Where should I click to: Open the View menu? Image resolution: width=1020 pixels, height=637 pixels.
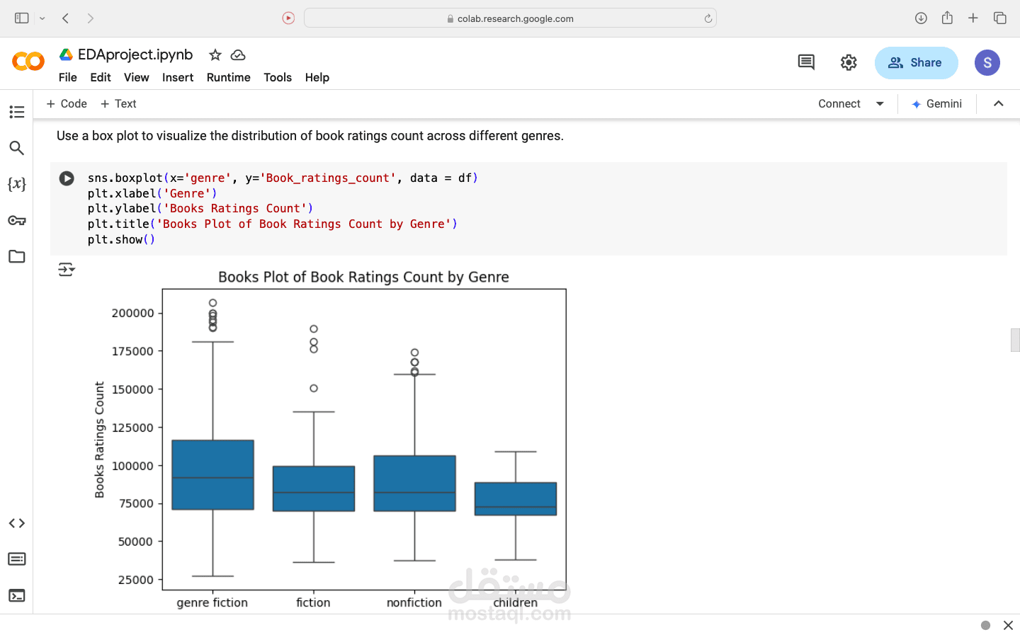coord(137,77)
